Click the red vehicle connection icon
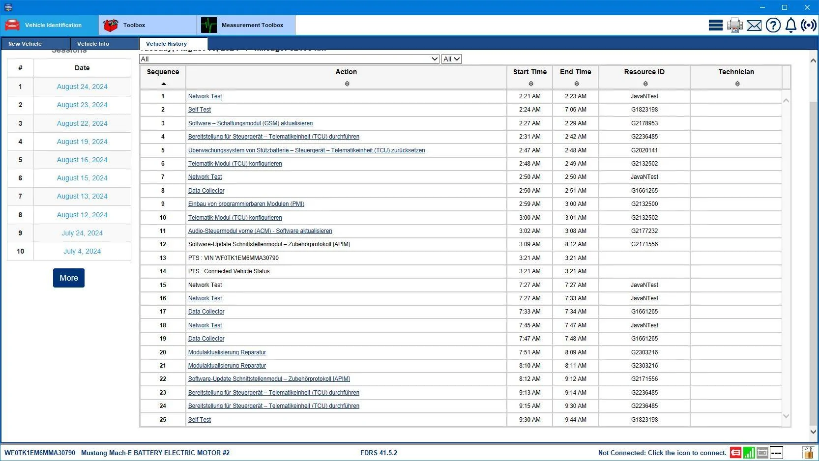The width and height of the screenshot is (819, 461). pos(735,453)
